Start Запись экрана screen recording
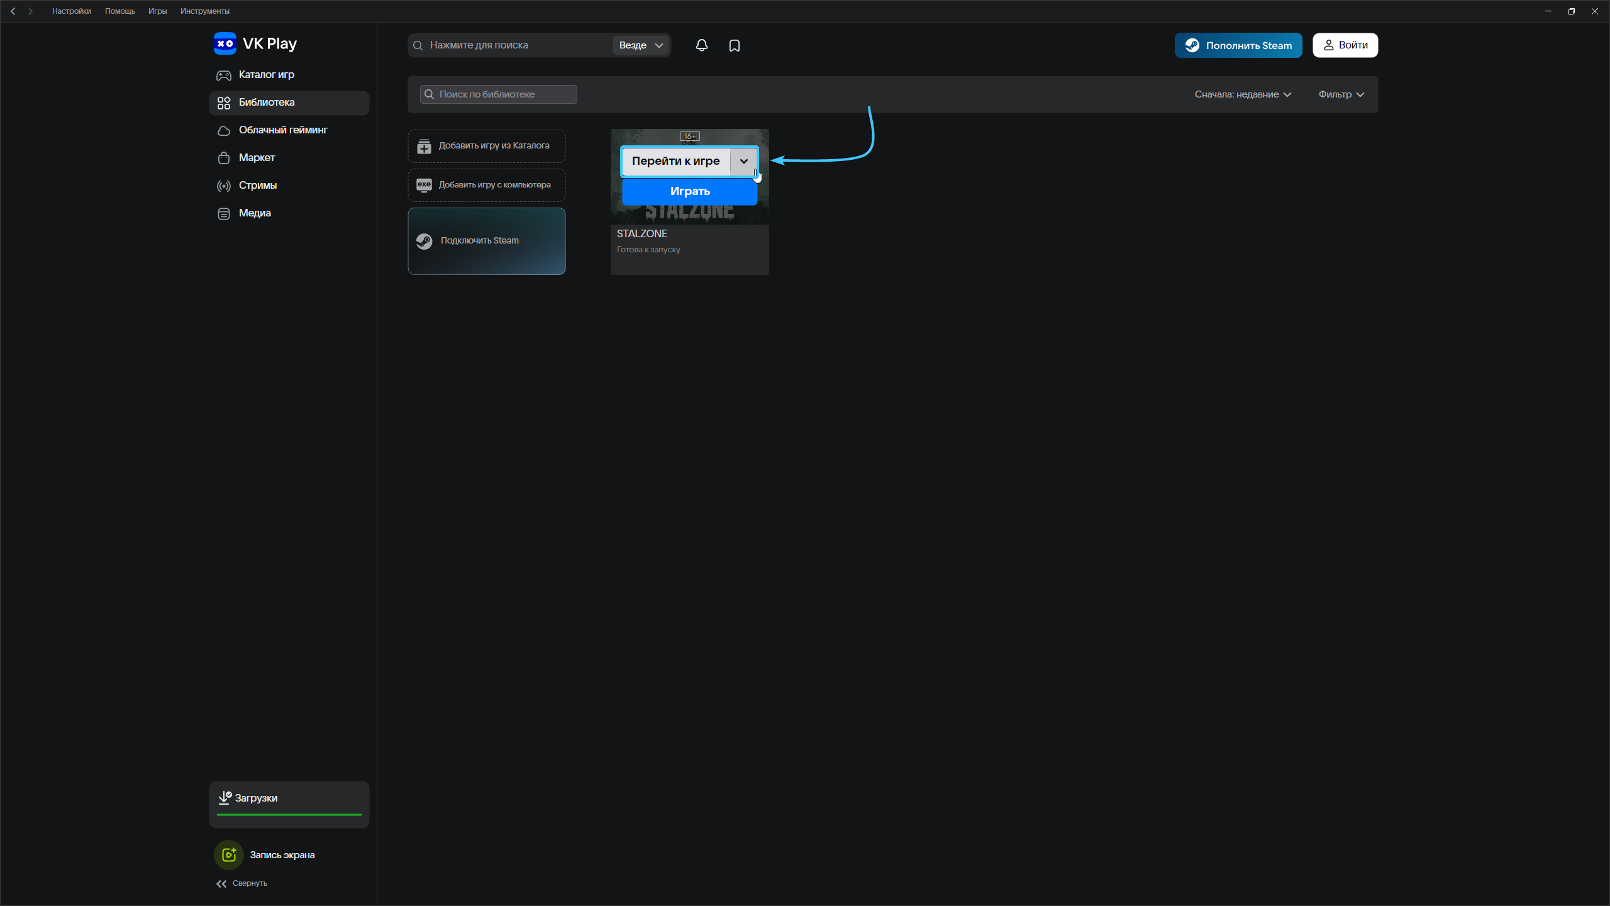This screenshot has height=906, width=1610. [x=265, y=855]
